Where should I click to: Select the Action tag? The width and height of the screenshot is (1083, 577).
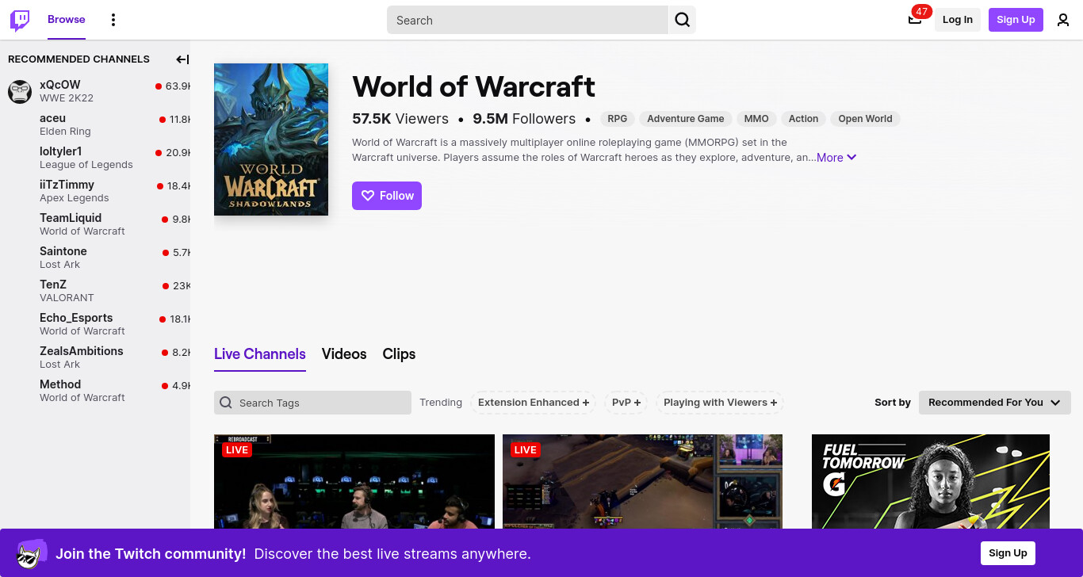[x=803, y=119]
